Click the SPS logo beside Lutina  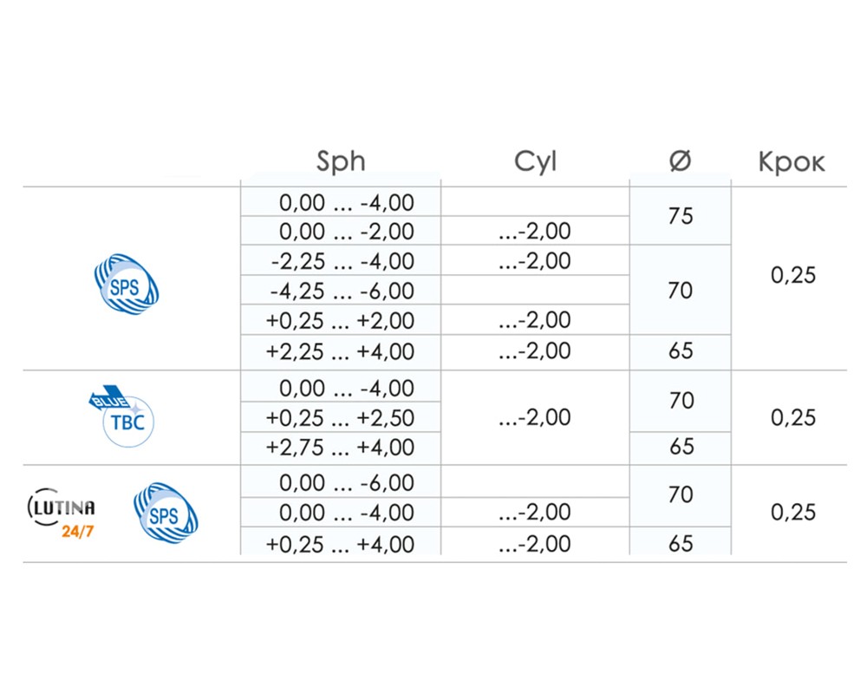(x=166, y=513)
